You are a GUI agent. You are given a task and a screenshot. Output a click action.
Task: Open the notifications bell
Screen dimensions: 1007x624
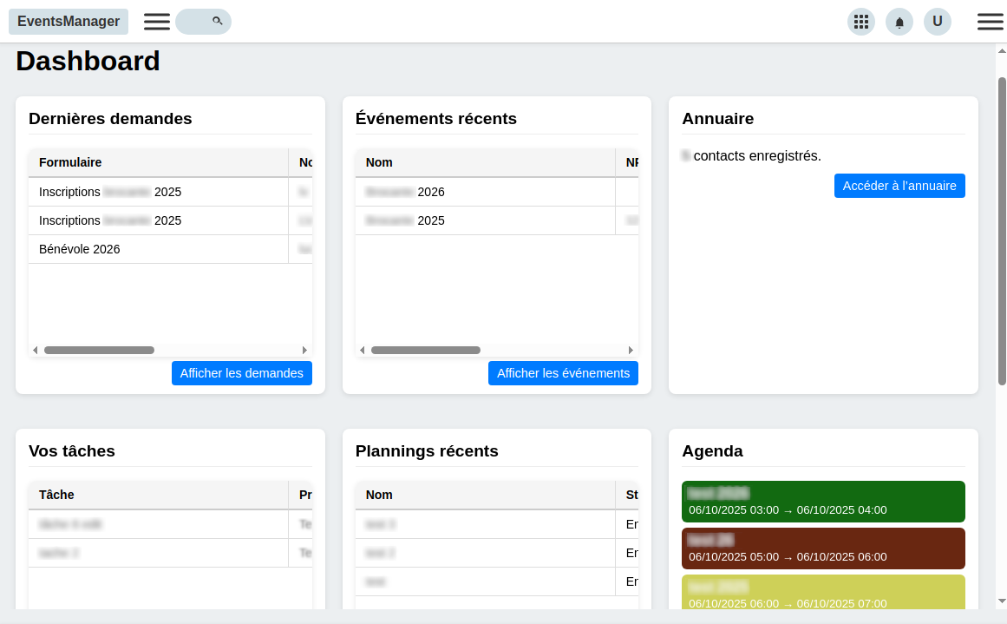(x=899, y=22)
